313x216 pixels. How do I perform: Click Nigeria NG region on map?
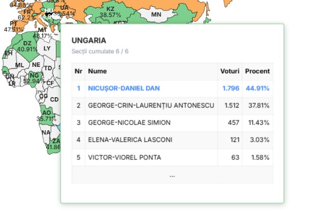pos(34,78)
